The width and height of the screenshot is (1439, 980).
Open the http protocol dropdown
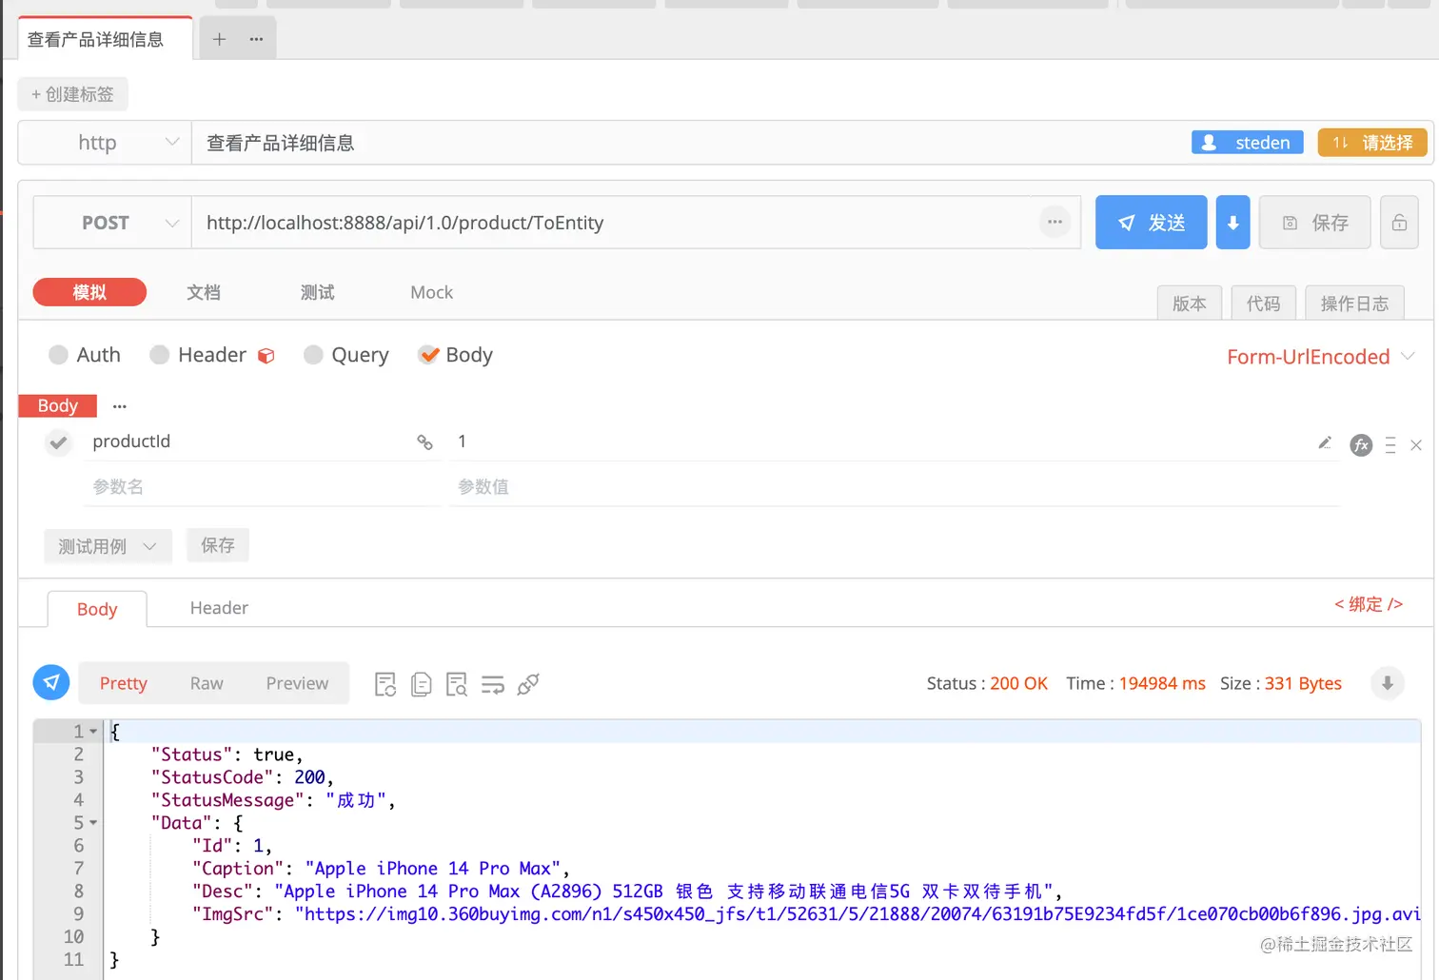tap(105, 143)
